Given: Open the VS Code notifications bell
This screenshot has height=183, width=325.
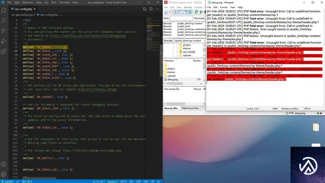Looking at the screenshot, I should [158, 181].
